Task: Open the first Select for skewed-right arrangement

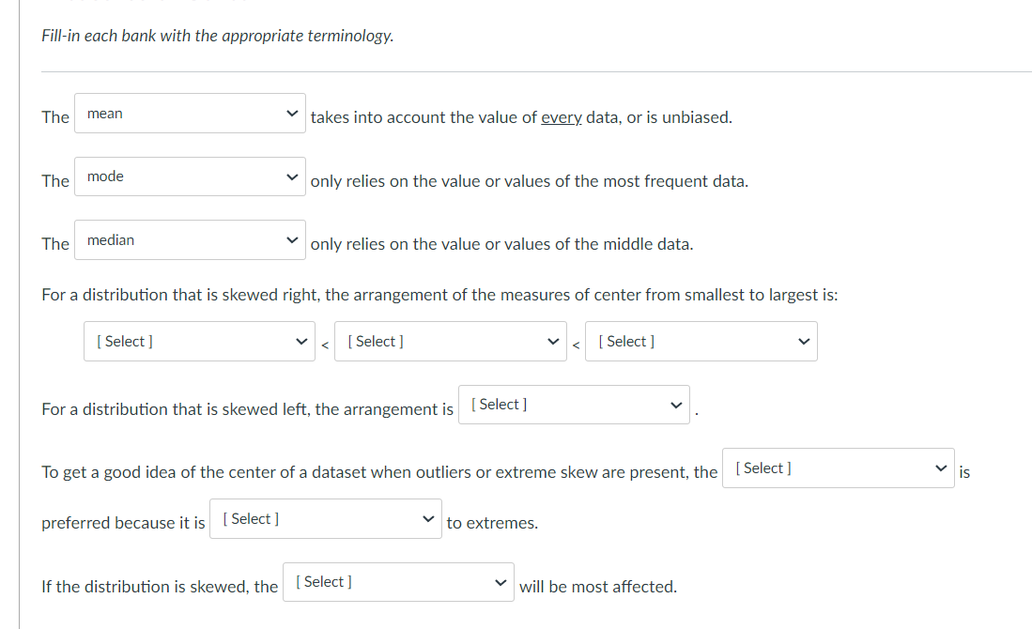Action: click(198, 341)
